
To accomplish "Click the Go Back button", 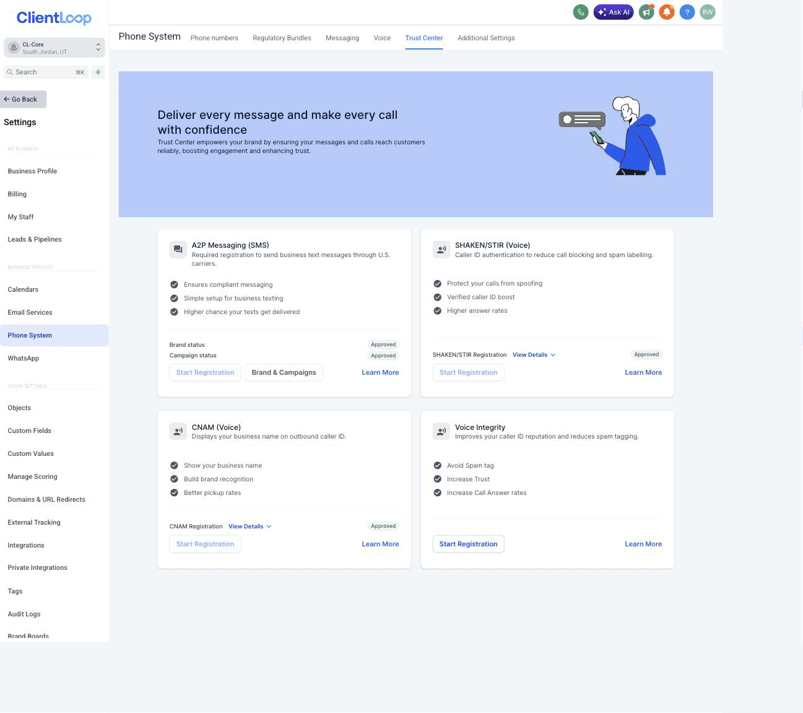I will pos(24,99).
